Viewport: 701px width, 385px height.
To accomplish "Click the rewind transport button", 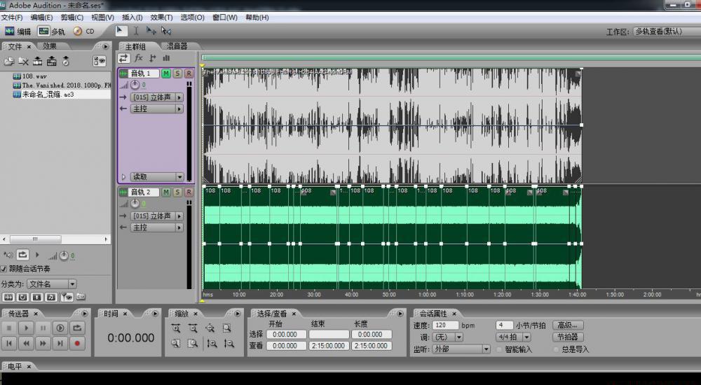I will tap(27, 344).
